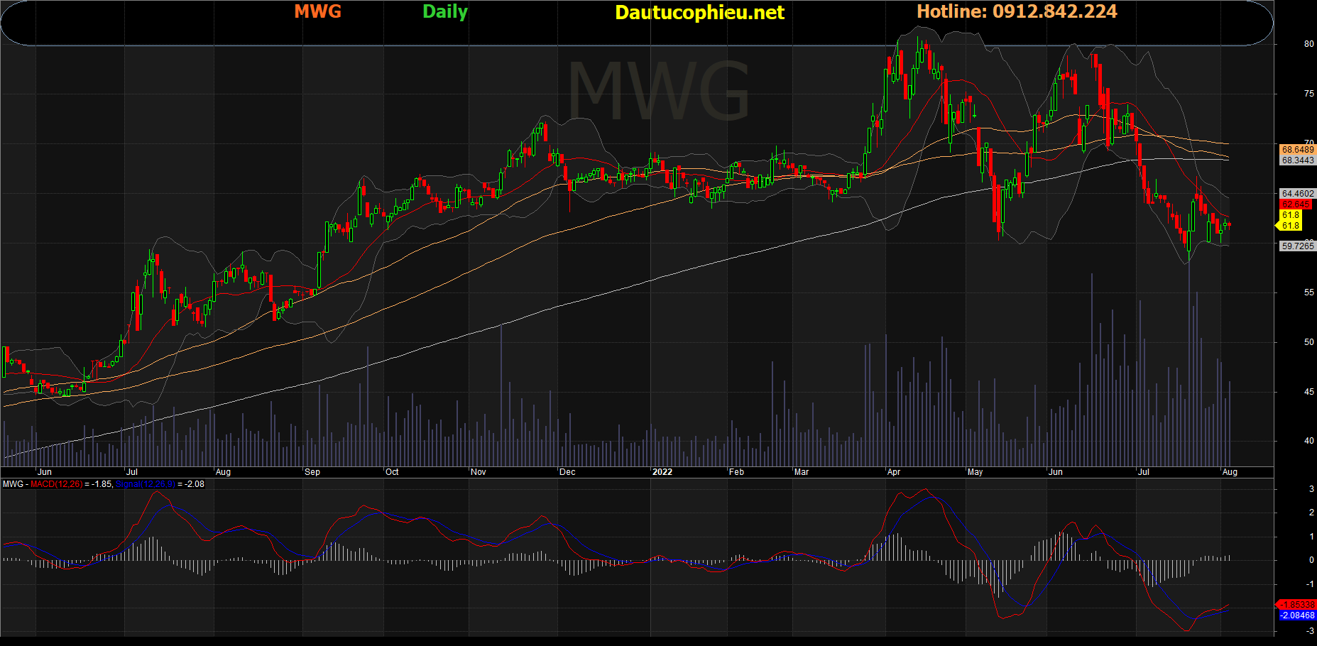The height and width of the screenshot is (646, 1317).
Task: Click the blue -2.08468 signal value tag
Action: [1297, 615]
